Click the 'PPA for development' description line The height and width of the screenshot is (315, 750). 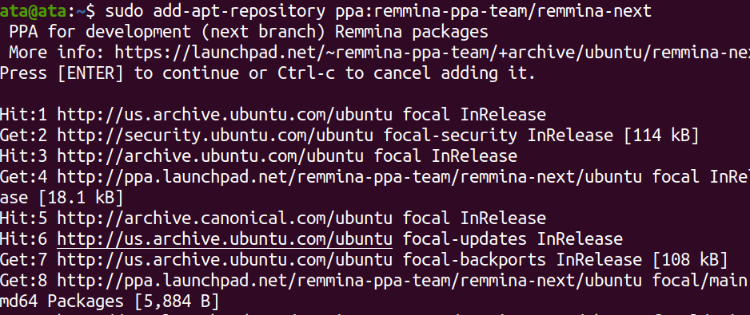[248, 32]
